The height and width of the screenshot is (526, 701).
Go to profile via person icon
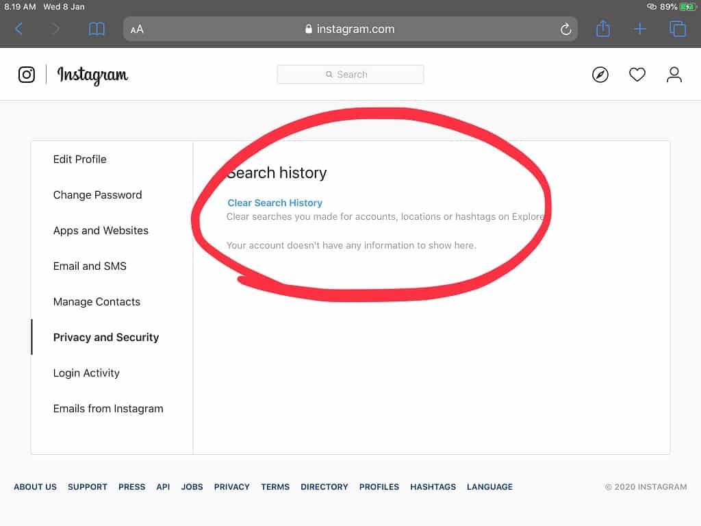point(674,75)
